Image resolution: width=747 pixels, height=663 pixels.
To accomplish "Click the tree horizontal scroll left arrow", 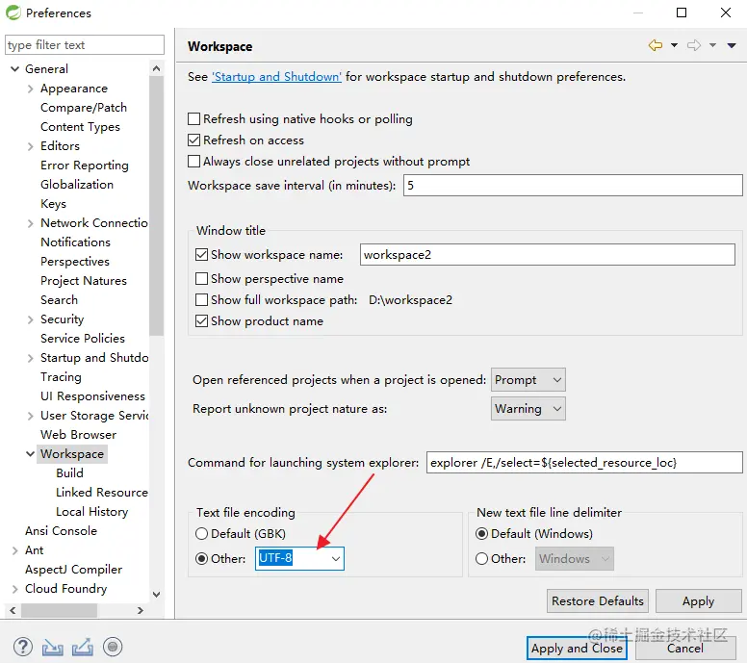I will (x=13, y=610).
